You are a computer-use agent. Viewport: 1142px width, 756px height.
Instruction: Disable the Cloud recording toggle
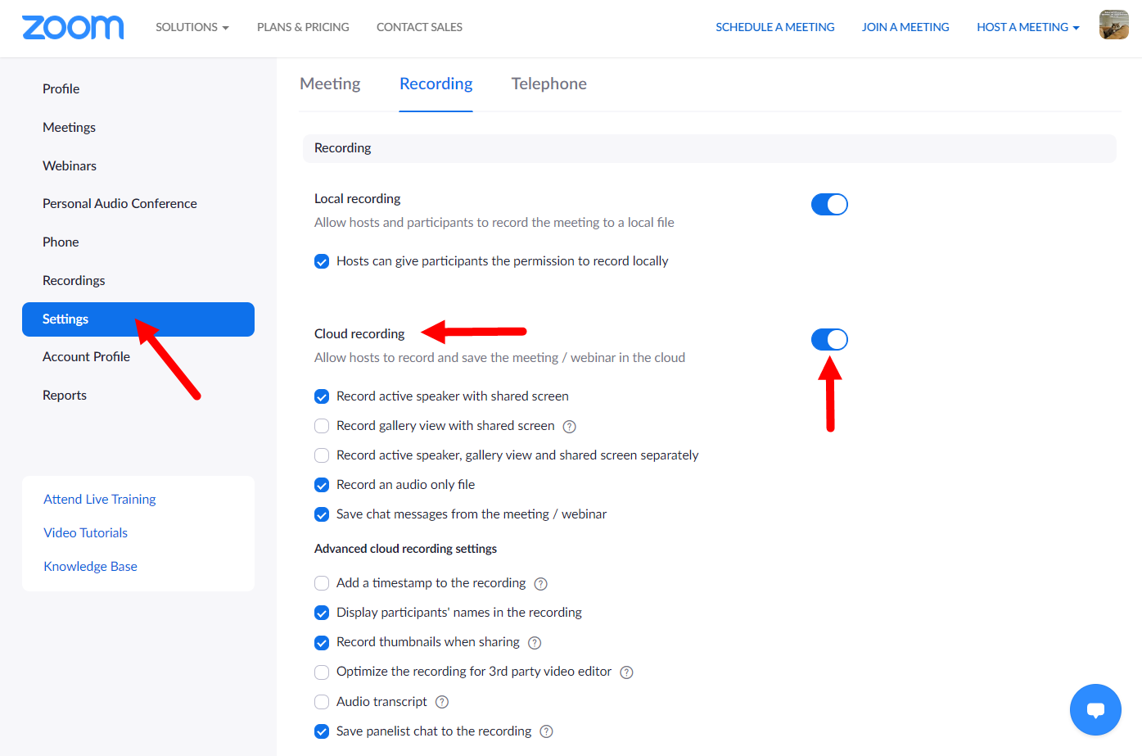(829, 339)
